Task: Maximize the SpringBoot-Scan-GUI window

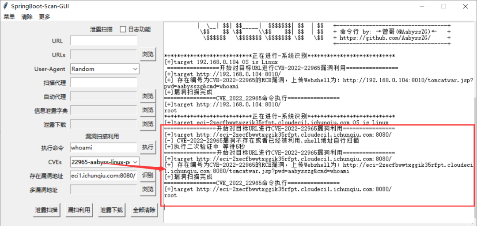Action: pos(443,6)
